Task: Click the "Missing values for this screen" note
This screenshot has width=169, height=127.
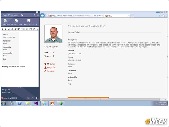Action: click(x=14, y=67)
